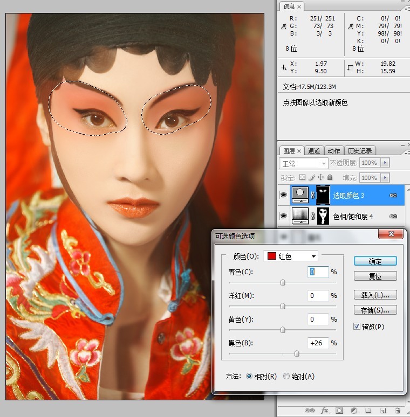This screenshot has height=417, width=410.
Task: Click the 色相/饱和度 4 layer name
Action: pyautogui.click(x=353, y=217)
